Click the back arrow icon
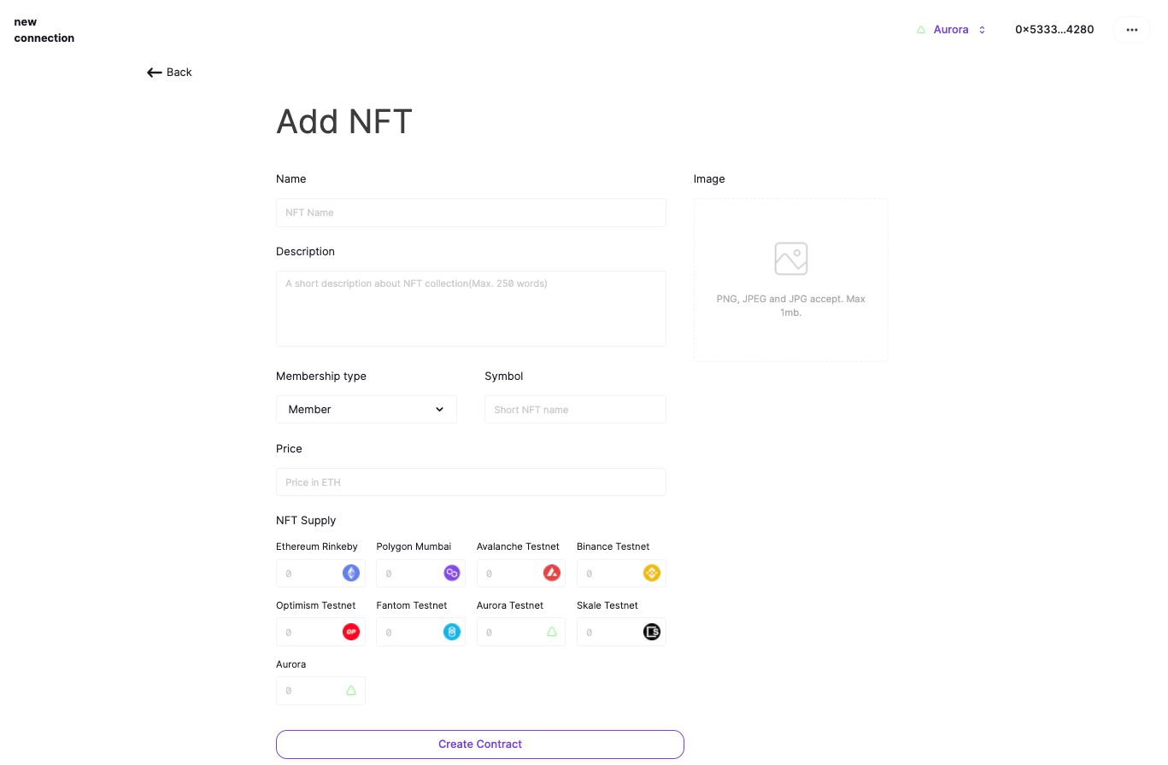The image size is (1168, 765). click(x=155, y=73)
